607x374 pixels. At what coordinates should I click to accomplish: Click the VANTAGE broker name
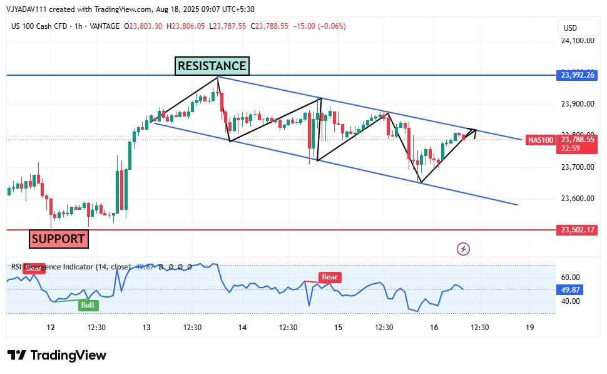(x=105, y=26)
